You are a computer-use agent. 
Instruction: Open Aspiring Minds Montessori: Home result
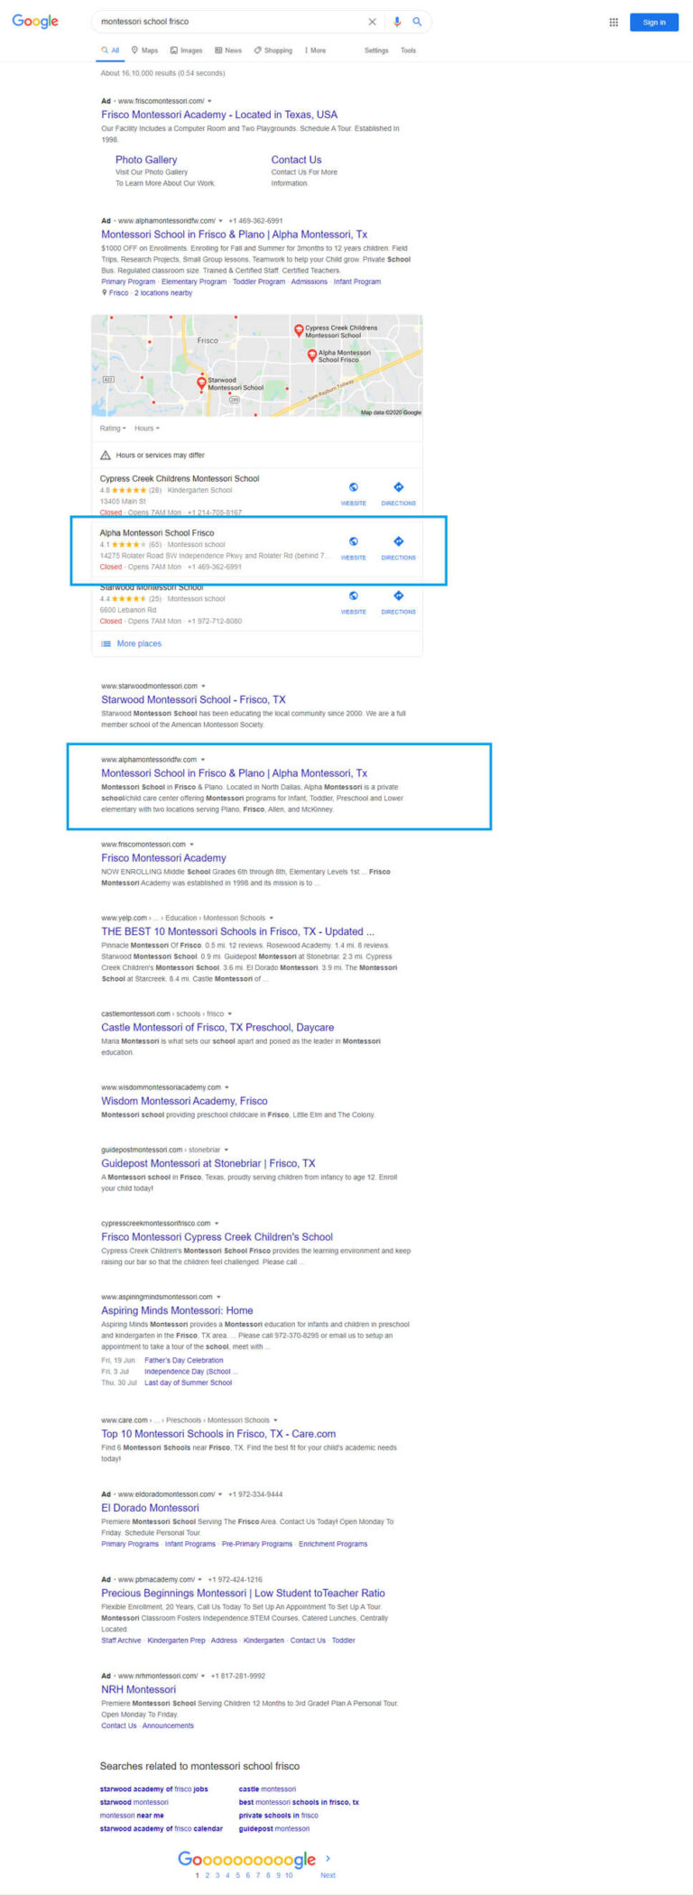[177, 1310]
